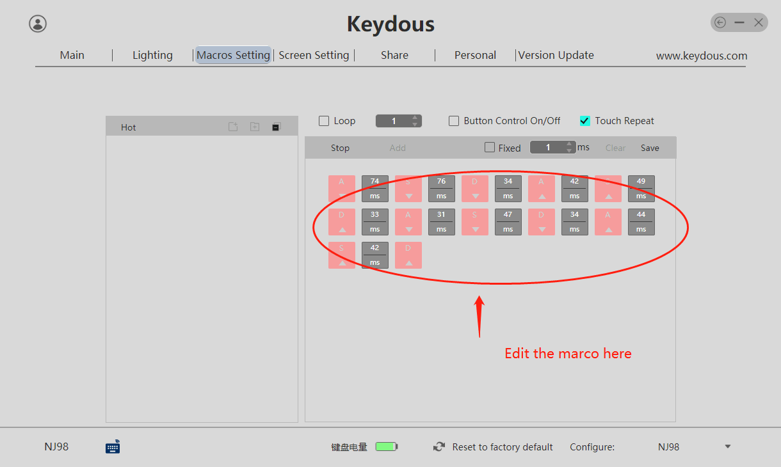Open the Configure NJ98 dropdown

click(727, 447)
